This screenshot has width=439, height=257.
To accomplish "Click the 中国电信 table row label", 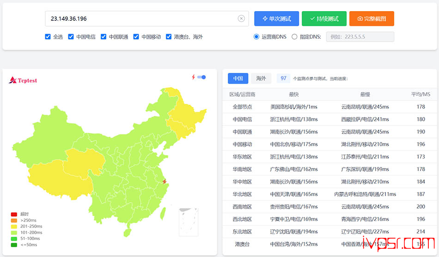I will click(x=242, y=120).
